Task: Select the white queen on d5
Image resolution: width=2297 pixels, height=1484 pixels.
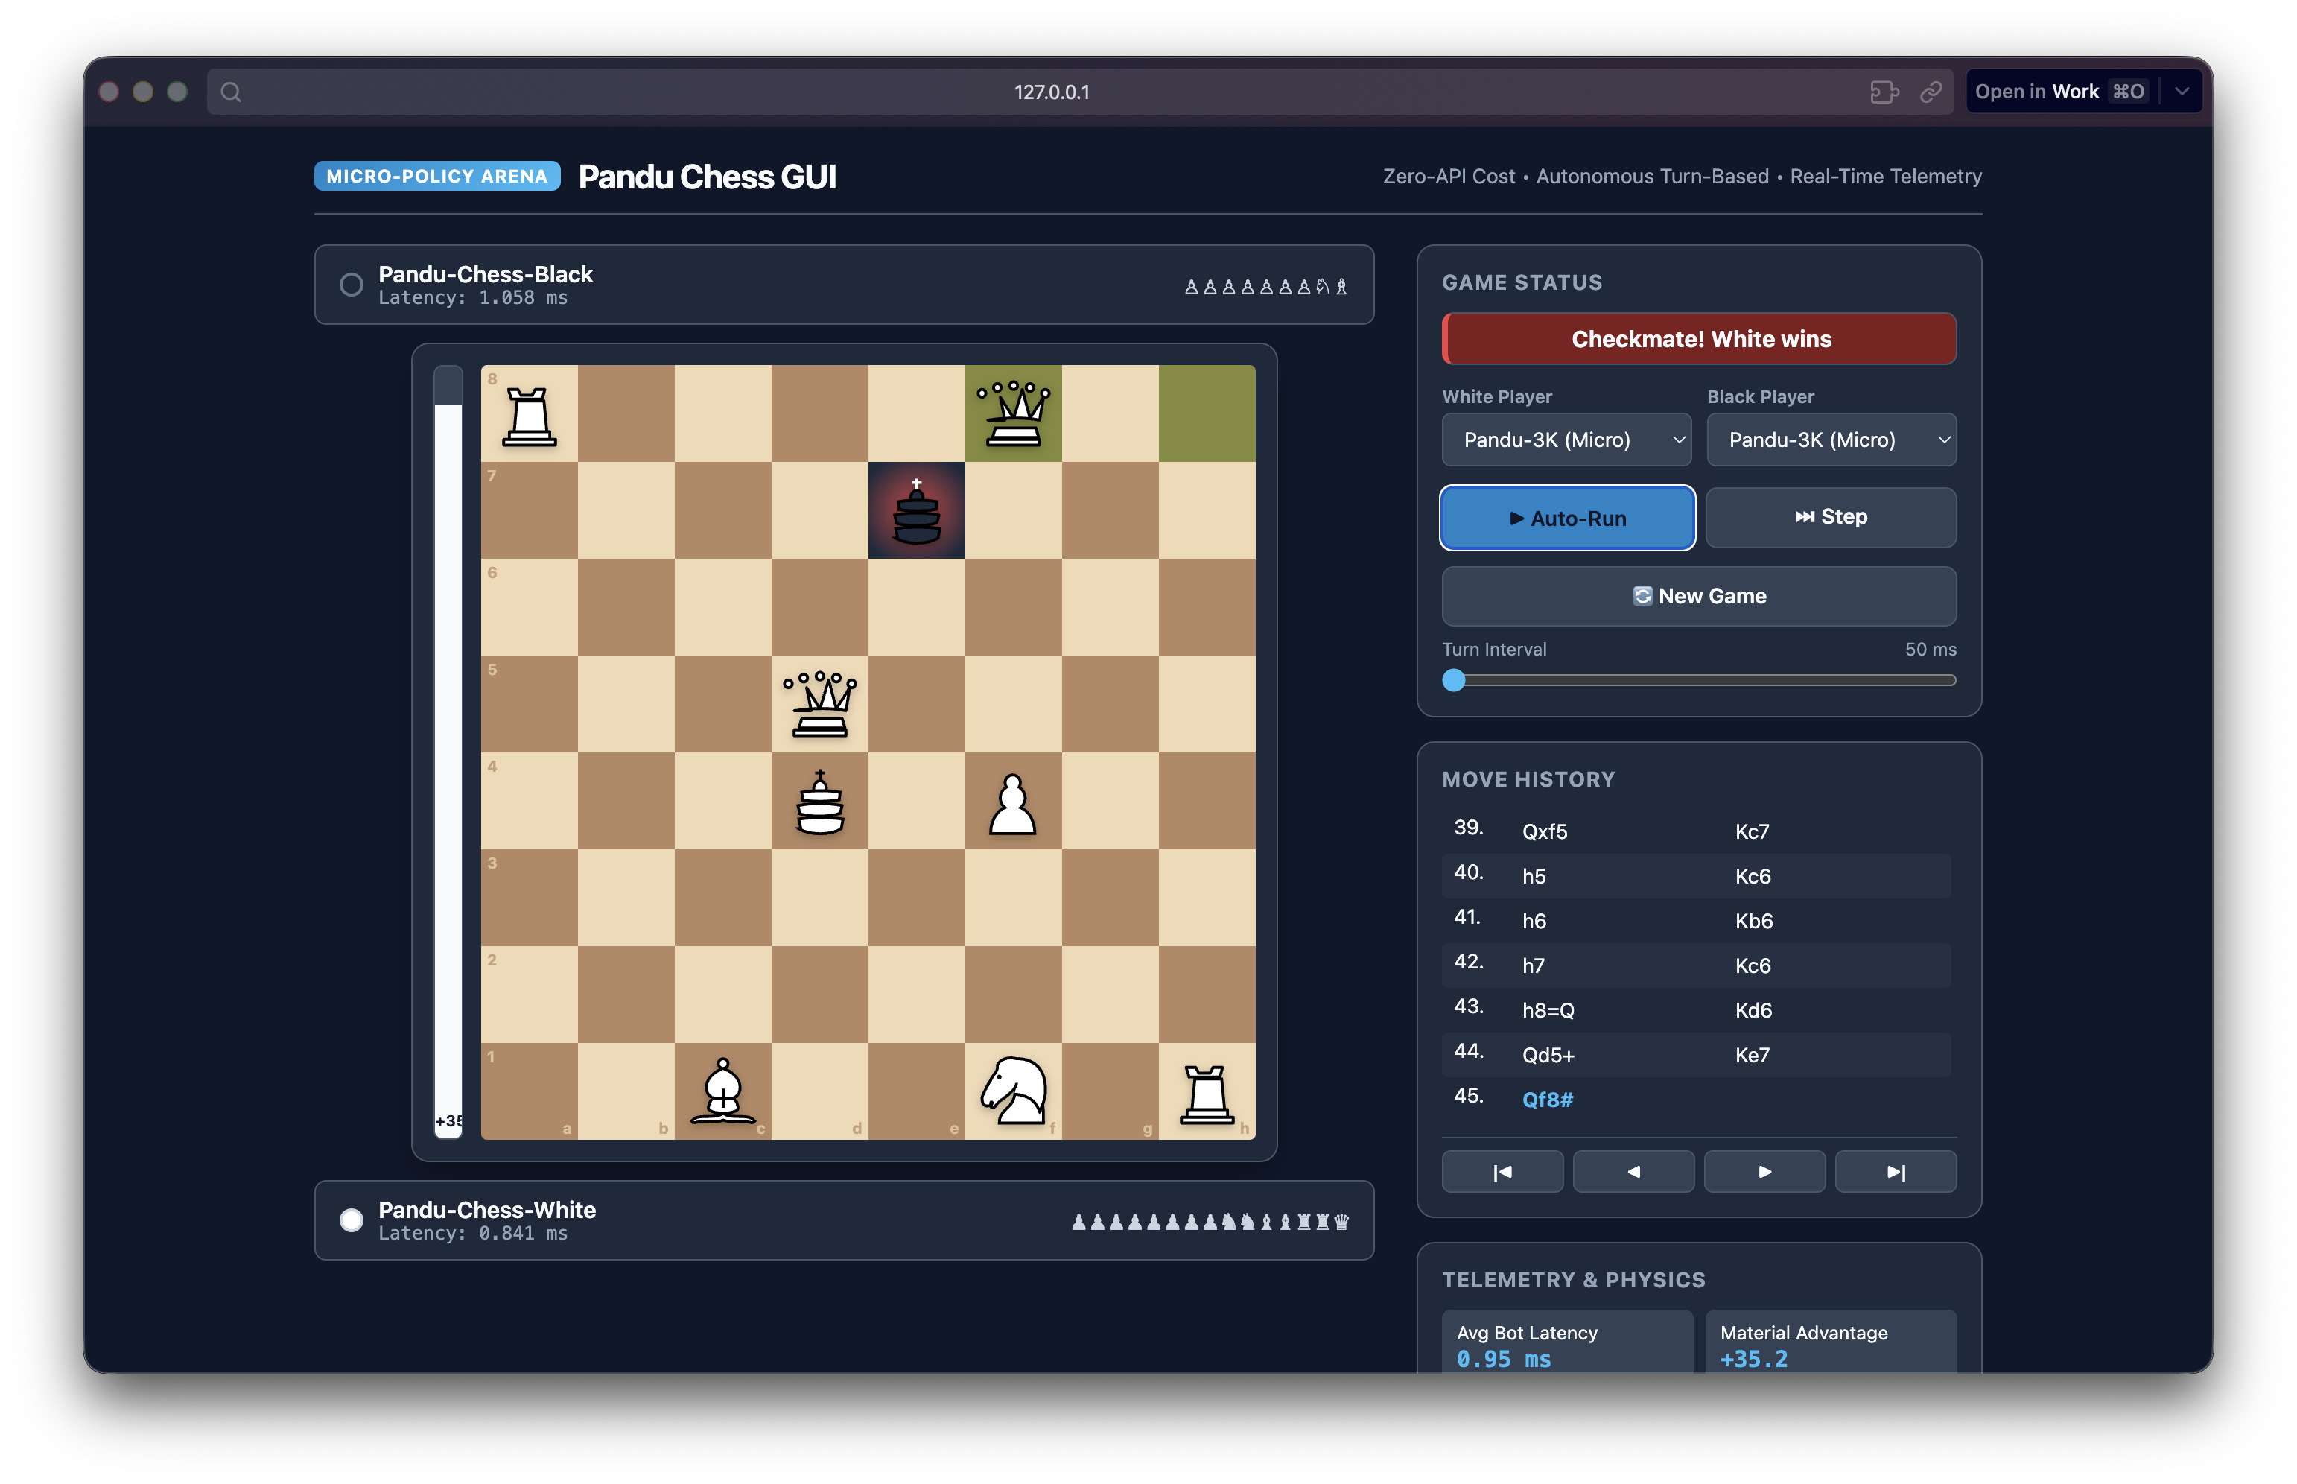Action: pyautogui.click(x=820, y=705)
